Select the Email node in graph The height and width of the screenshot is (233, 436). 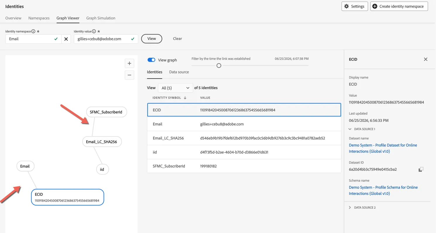[x=25, y=166]
